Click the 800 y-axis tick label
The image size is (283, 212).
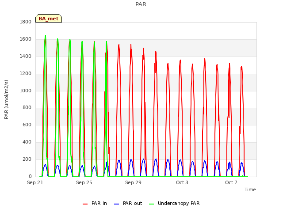click(27, 108)
